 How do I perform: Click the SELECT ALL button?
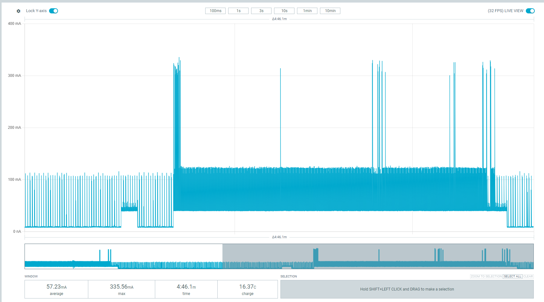[512, 276]
